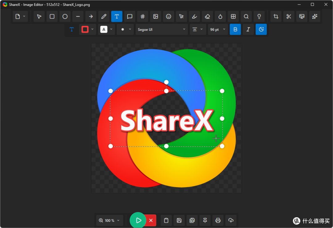
Task: Click the white A text color swatch
Action: point(104,30)
